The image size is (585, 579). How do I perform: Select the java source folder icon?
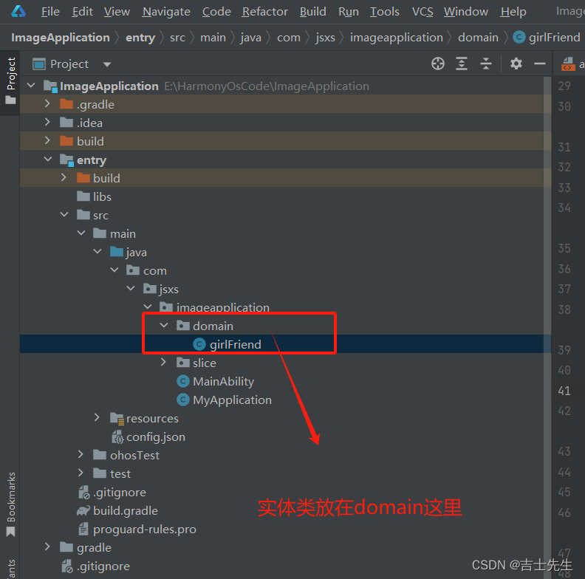117,251
